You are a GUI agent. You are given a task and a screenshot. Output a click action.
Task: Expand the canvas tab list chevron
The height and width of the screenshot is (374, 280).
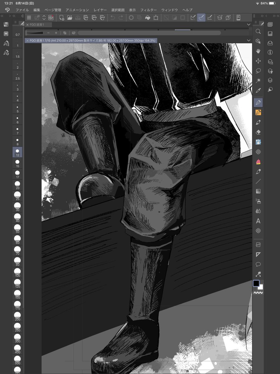249,40
